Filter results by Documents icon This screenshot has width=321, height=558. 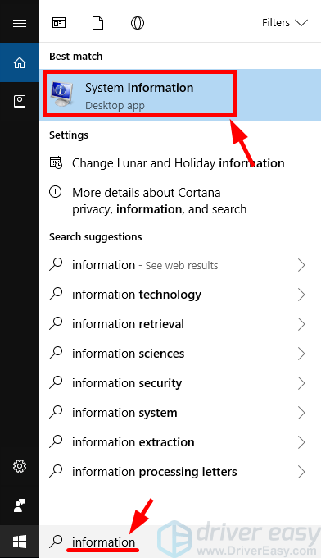97,23
